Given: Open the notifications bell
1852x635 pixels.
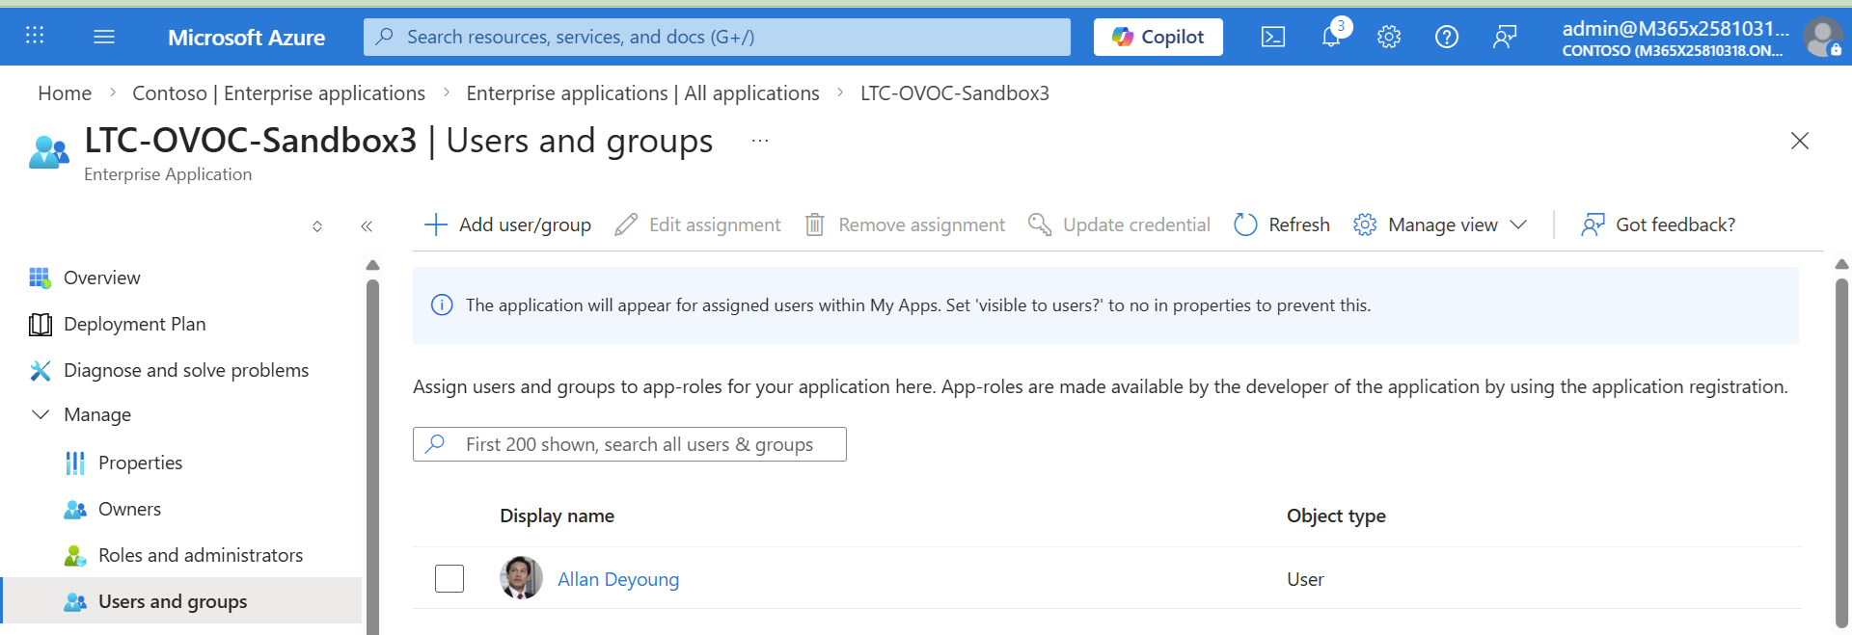Looking at the screenshot, I should [x=1331, y=37].
